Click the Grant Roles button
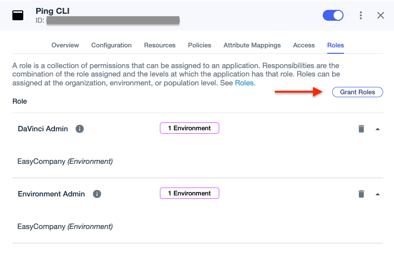Screen dimensions: 394x267 [x=357, y=92]
